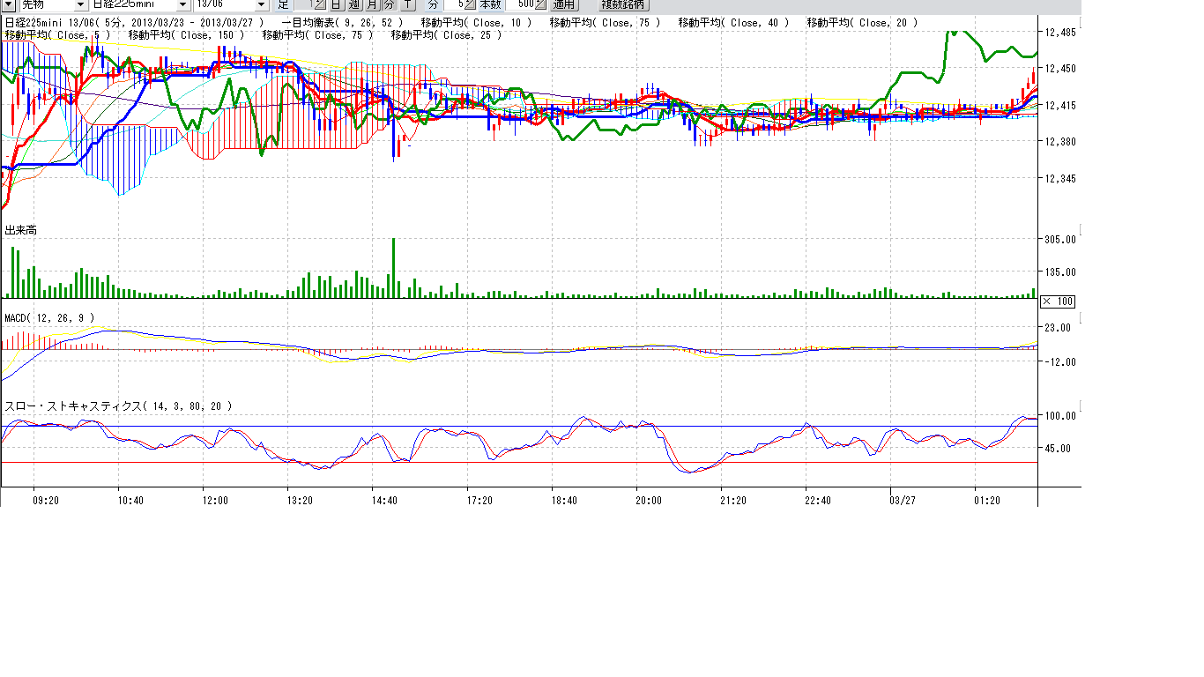
Task: Select the 月 monthly timeframe button
Action: point(371,4)
